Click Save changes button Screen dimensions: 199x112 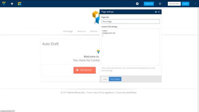tap(115, 79)
